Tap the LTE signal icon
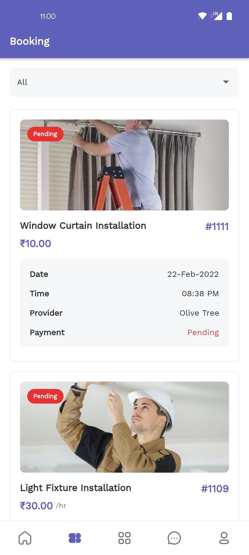This screenshot has height=555, width=249. [217, 16]
